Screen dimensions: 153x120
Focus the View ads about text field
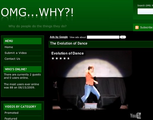click(x=103, y=37)
